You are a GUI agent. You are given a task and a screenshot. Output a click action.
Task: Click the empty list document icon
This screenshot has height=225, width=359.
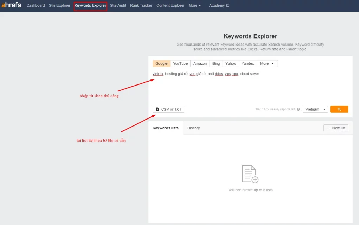[250, 174]
